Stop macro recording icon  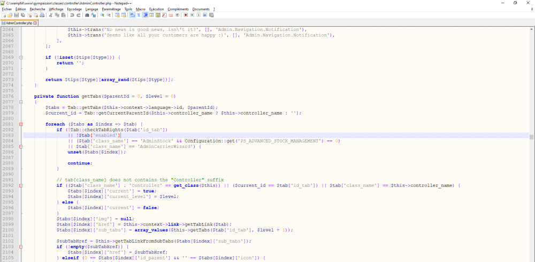(192, 15)
